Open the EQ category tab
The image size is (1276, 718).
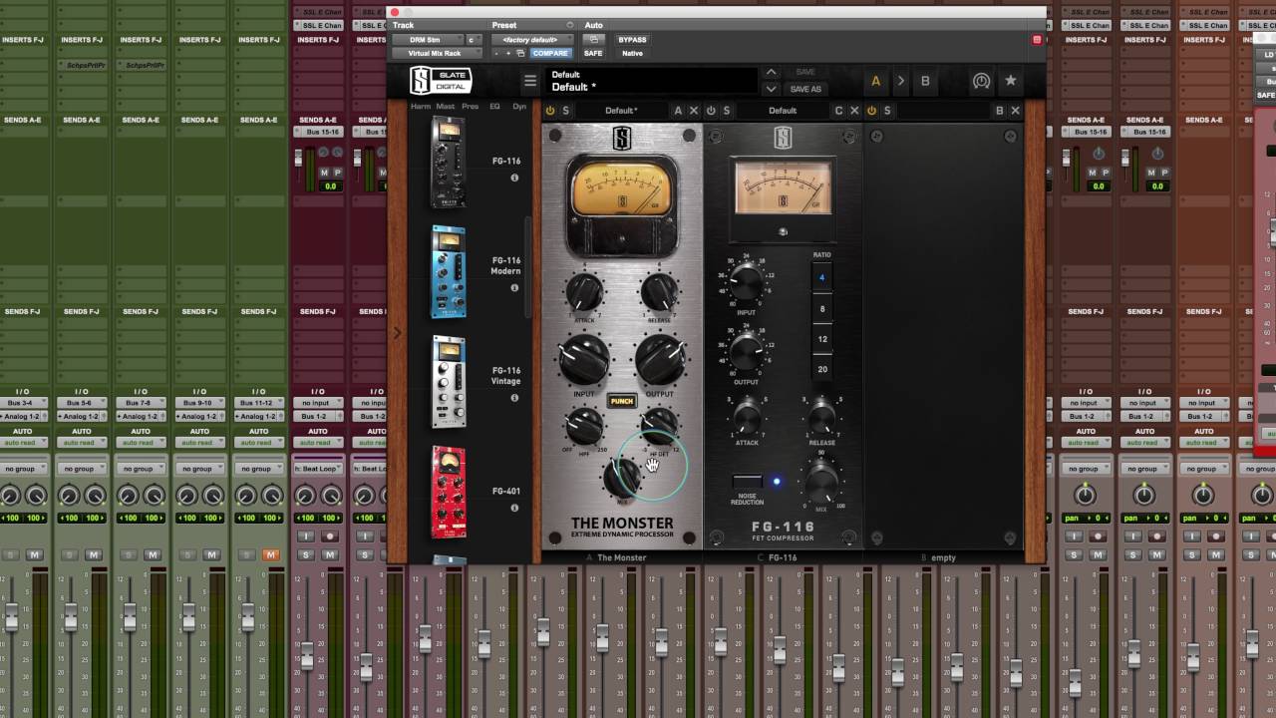(494, 107)
